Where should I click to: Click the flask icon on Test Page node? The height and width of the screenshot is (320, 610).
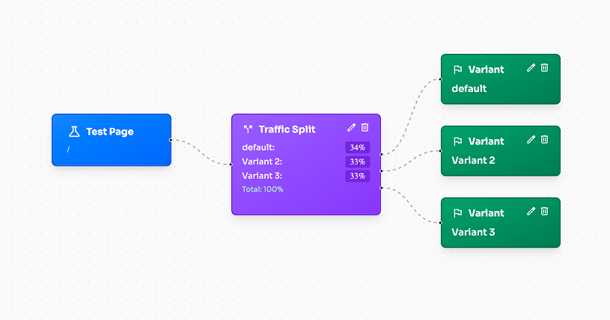pyautogui.click(x=73, y=132)
